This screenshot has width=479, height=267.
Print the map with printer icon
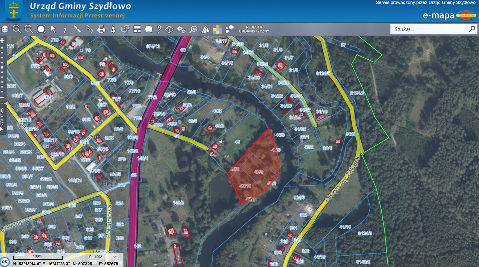101,29
